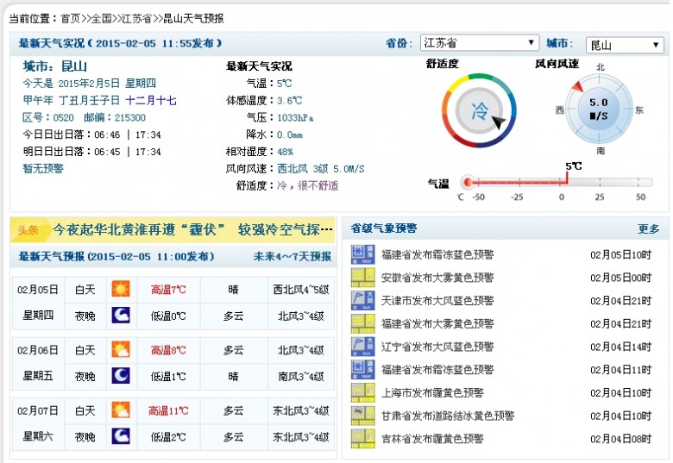Click the sunny icon for 02月05日 daytime
The width and height of the screenshot is (673, 463).
(x=121, y=290)
